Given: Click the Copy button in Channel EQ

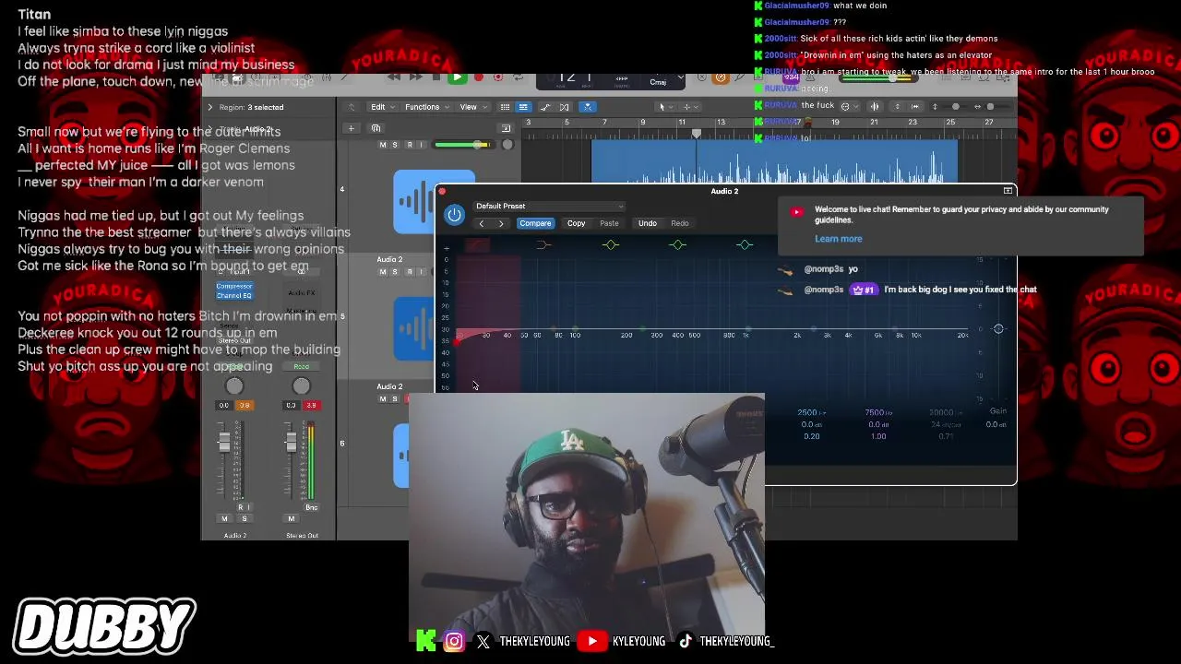Looking at the screenshot, I should [x=576, y=223].
